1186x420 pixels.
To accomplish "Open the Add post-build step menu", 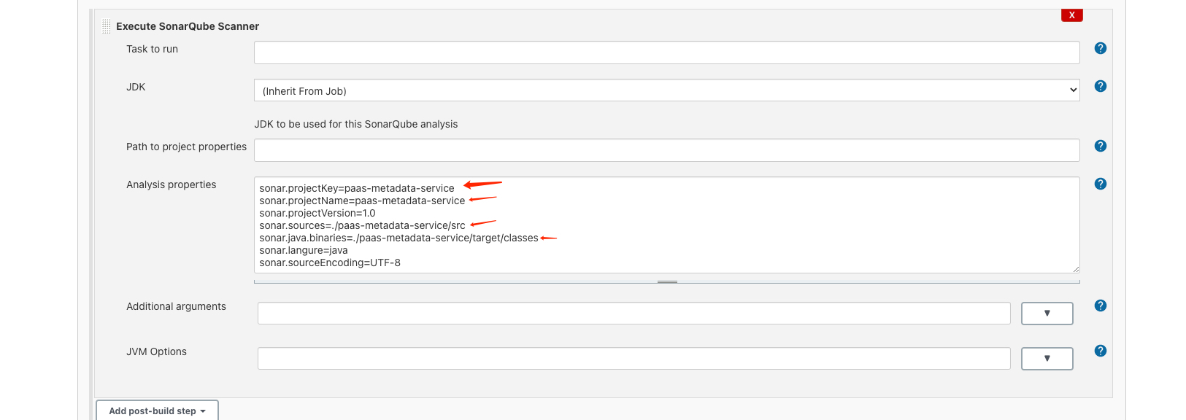I will click(157, 411).
